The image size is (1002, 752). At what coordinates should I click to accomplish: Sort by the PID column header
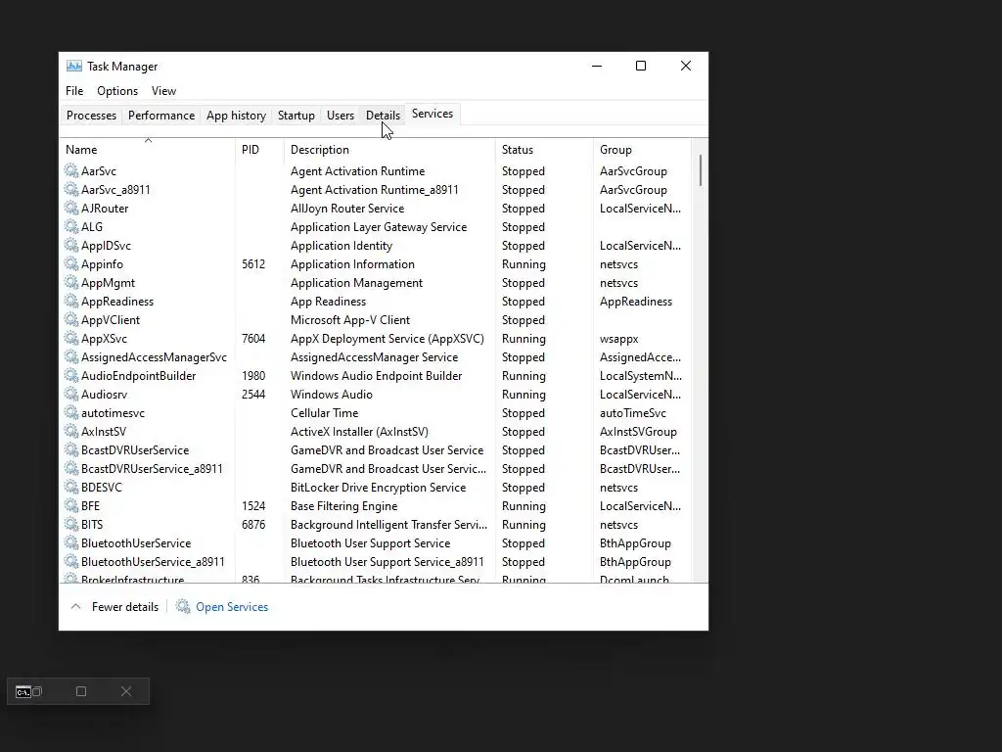click(259, 150)
